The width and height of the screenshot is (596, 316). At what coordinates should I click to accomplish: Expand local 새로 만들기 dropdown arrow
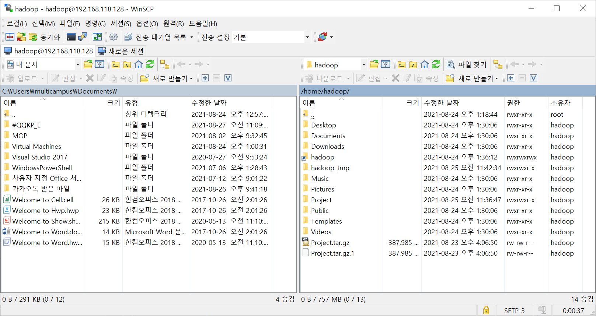(x=191, y=78)
